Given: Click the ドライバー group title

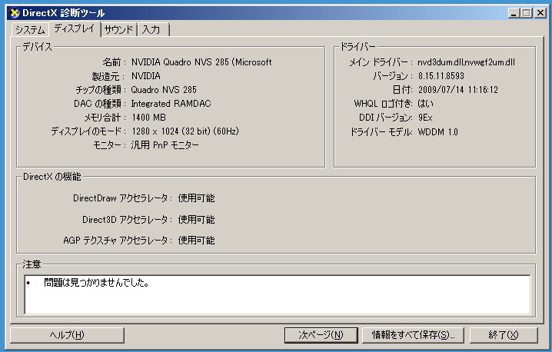Looking at the screenshot, I should tap(358, 47).
